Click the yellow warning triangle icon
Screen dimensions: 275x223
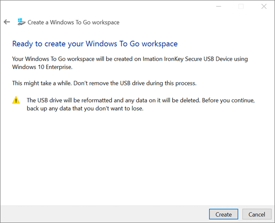click(x=16, y=100)
